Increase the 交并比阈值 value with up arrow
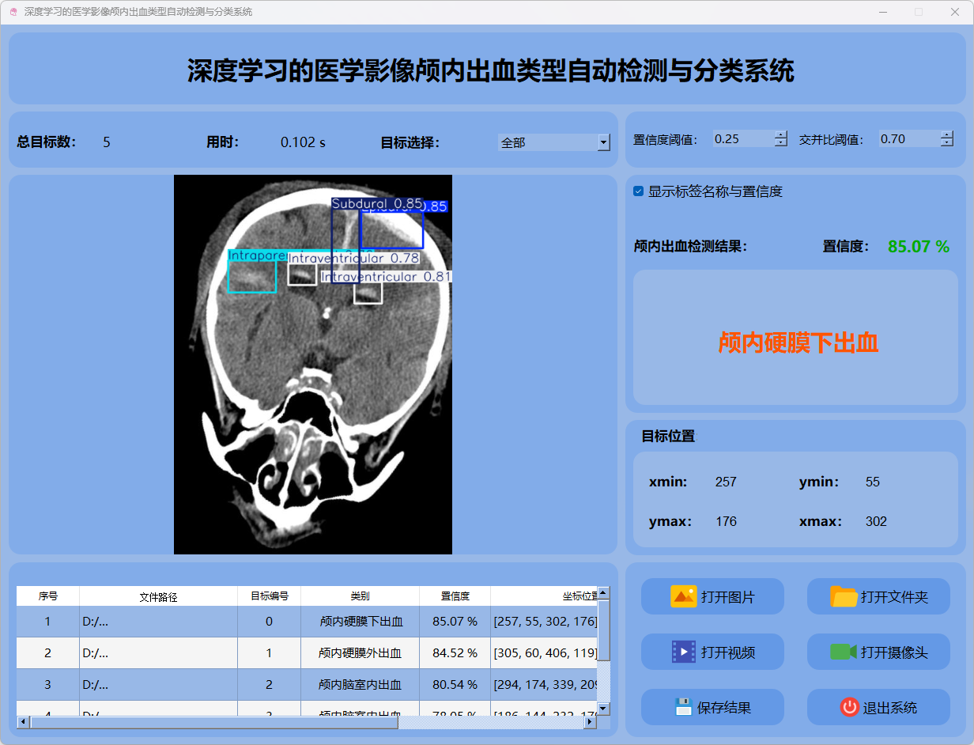The width and height of the screenshot is (974, 745). pos(947,135)
